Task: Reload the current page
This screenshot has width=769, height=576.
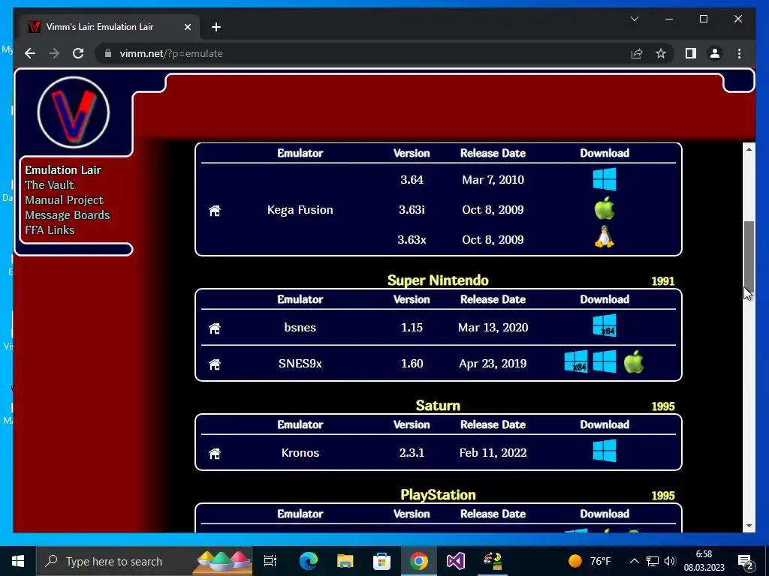Action: click(78, 53)
